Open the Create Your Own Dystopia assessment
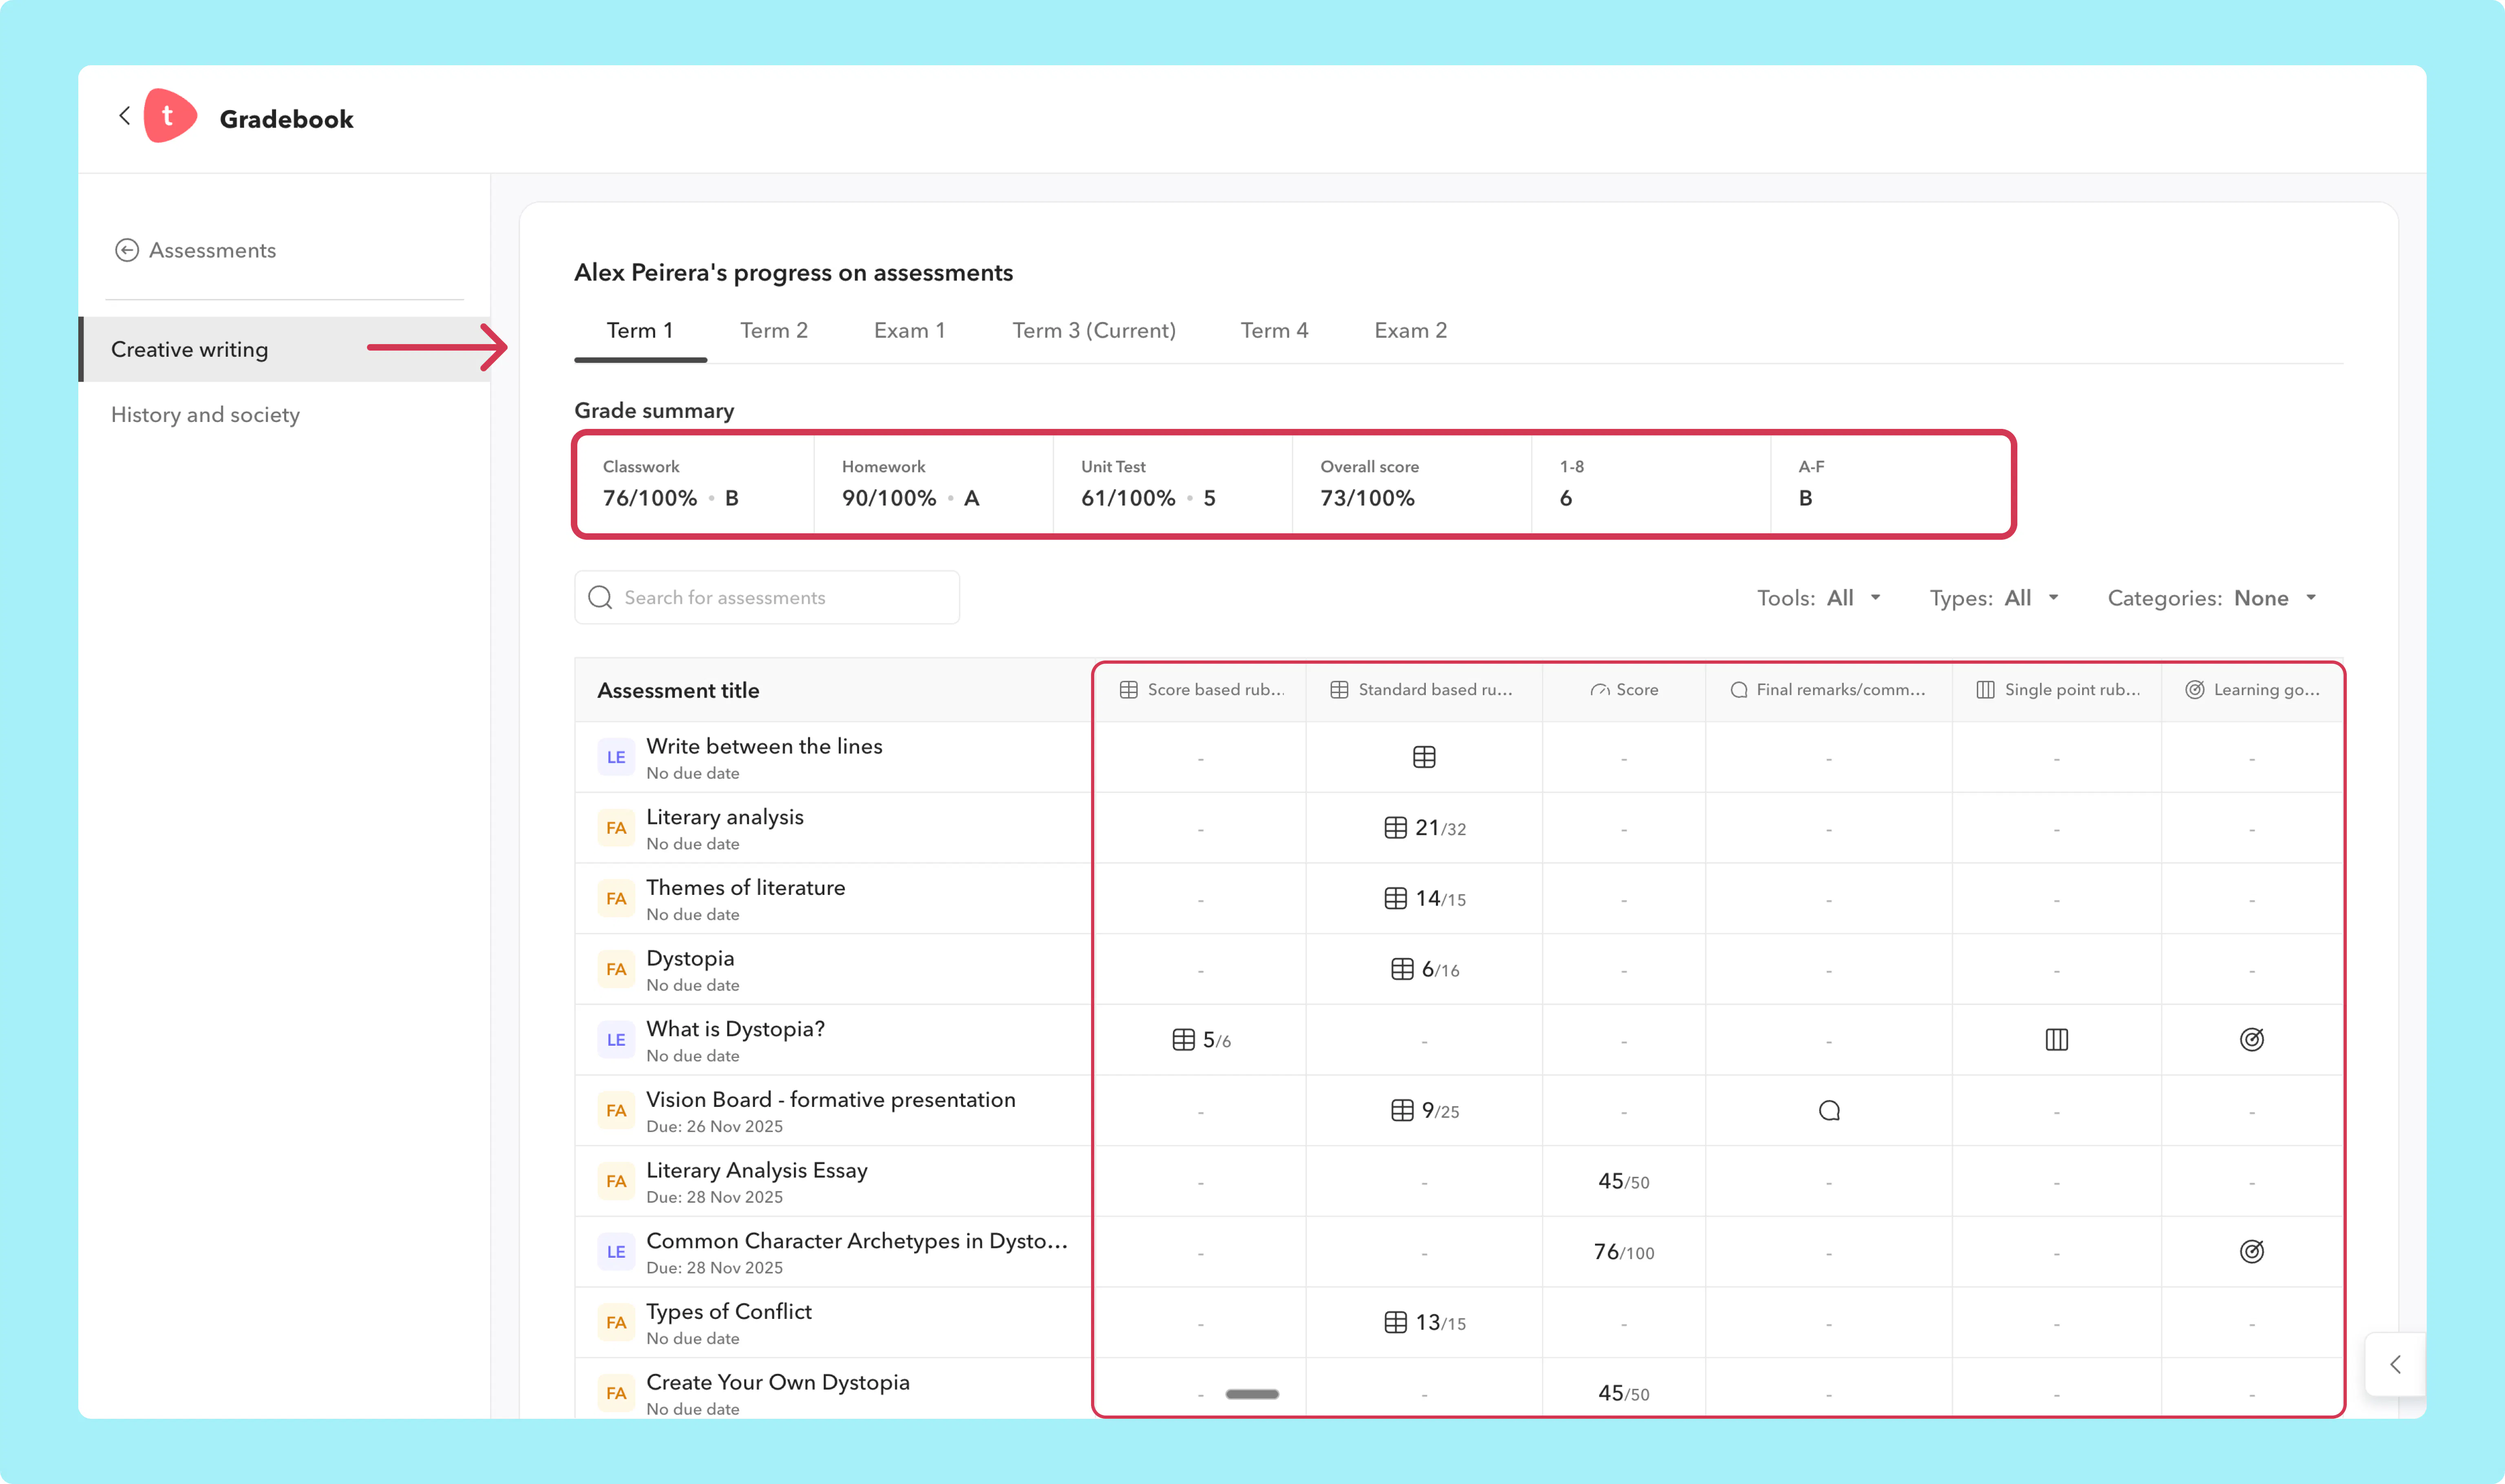Image resolution: width=2505 pixels, height=1484 pixels. pos(778,1382)
